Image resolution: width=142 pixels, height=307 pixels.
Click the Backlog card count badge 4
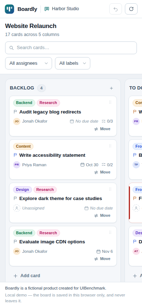[x=42, y=88]
